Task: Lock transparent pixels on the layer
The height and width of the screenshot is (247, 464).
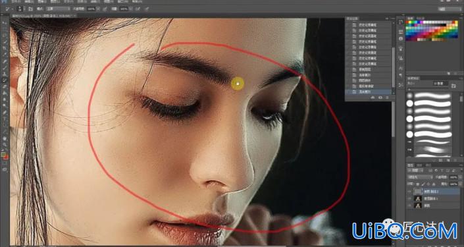Action: (417, 184)
